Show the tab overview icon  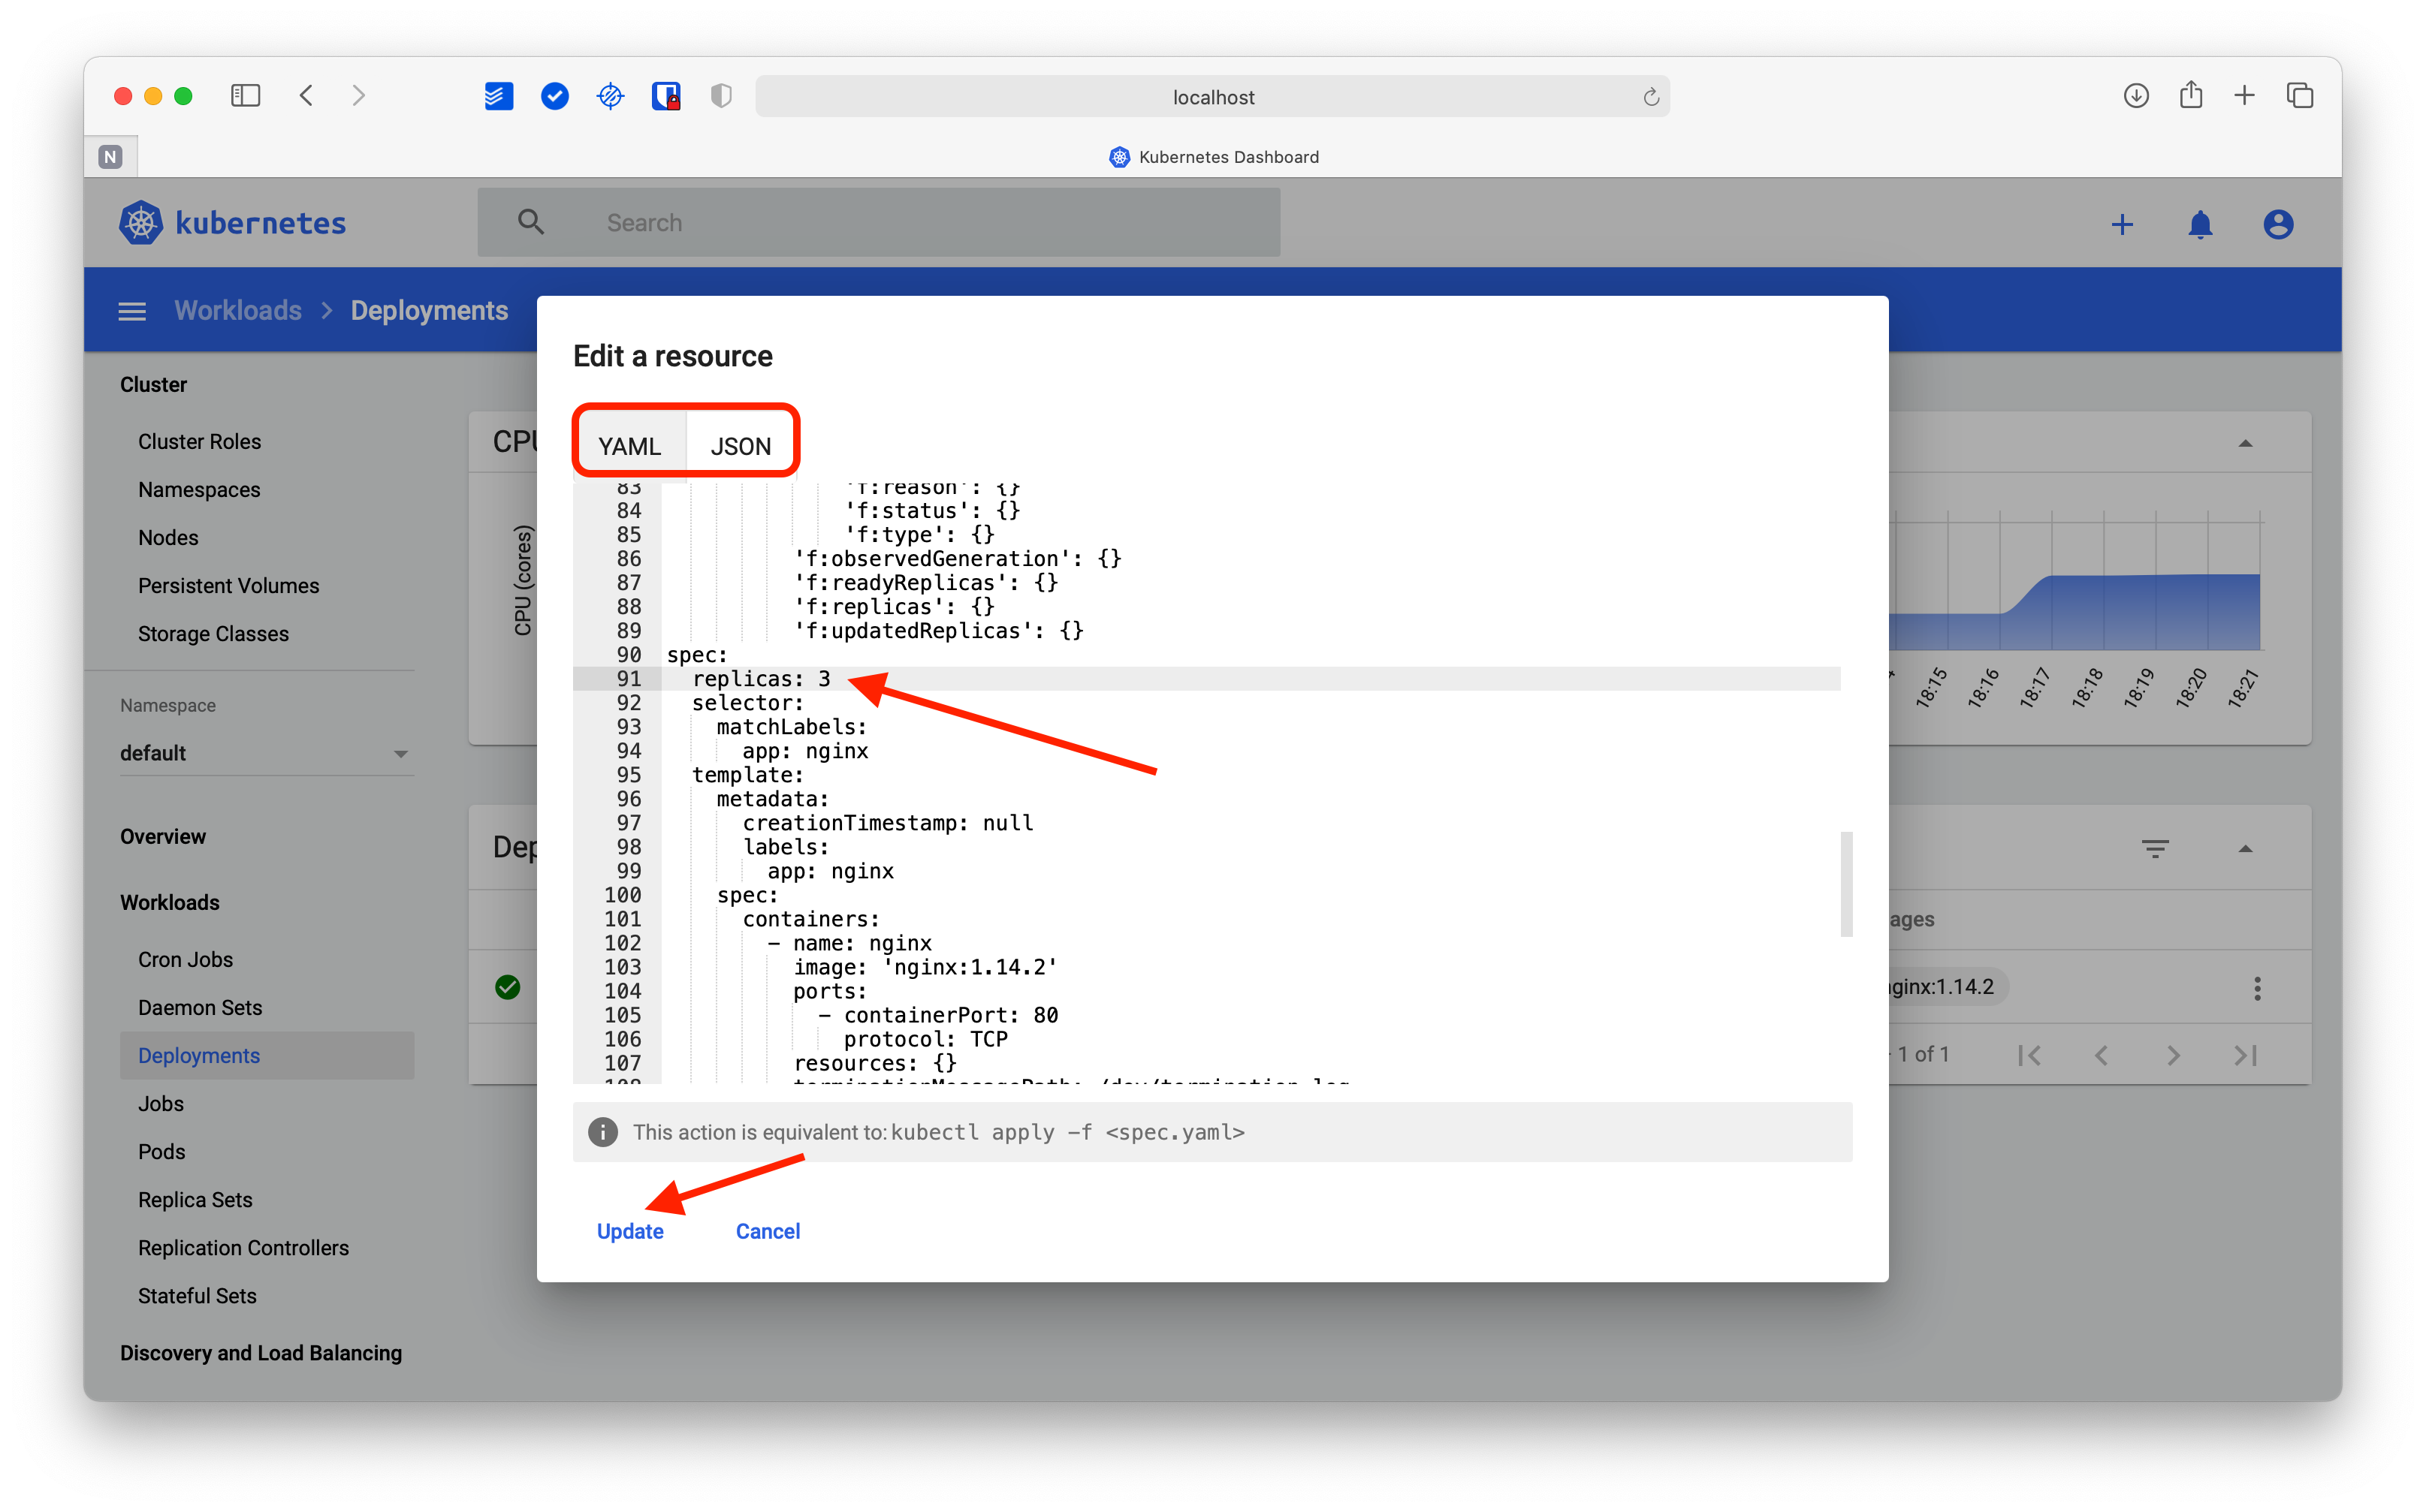click(x=2300, y=96)
